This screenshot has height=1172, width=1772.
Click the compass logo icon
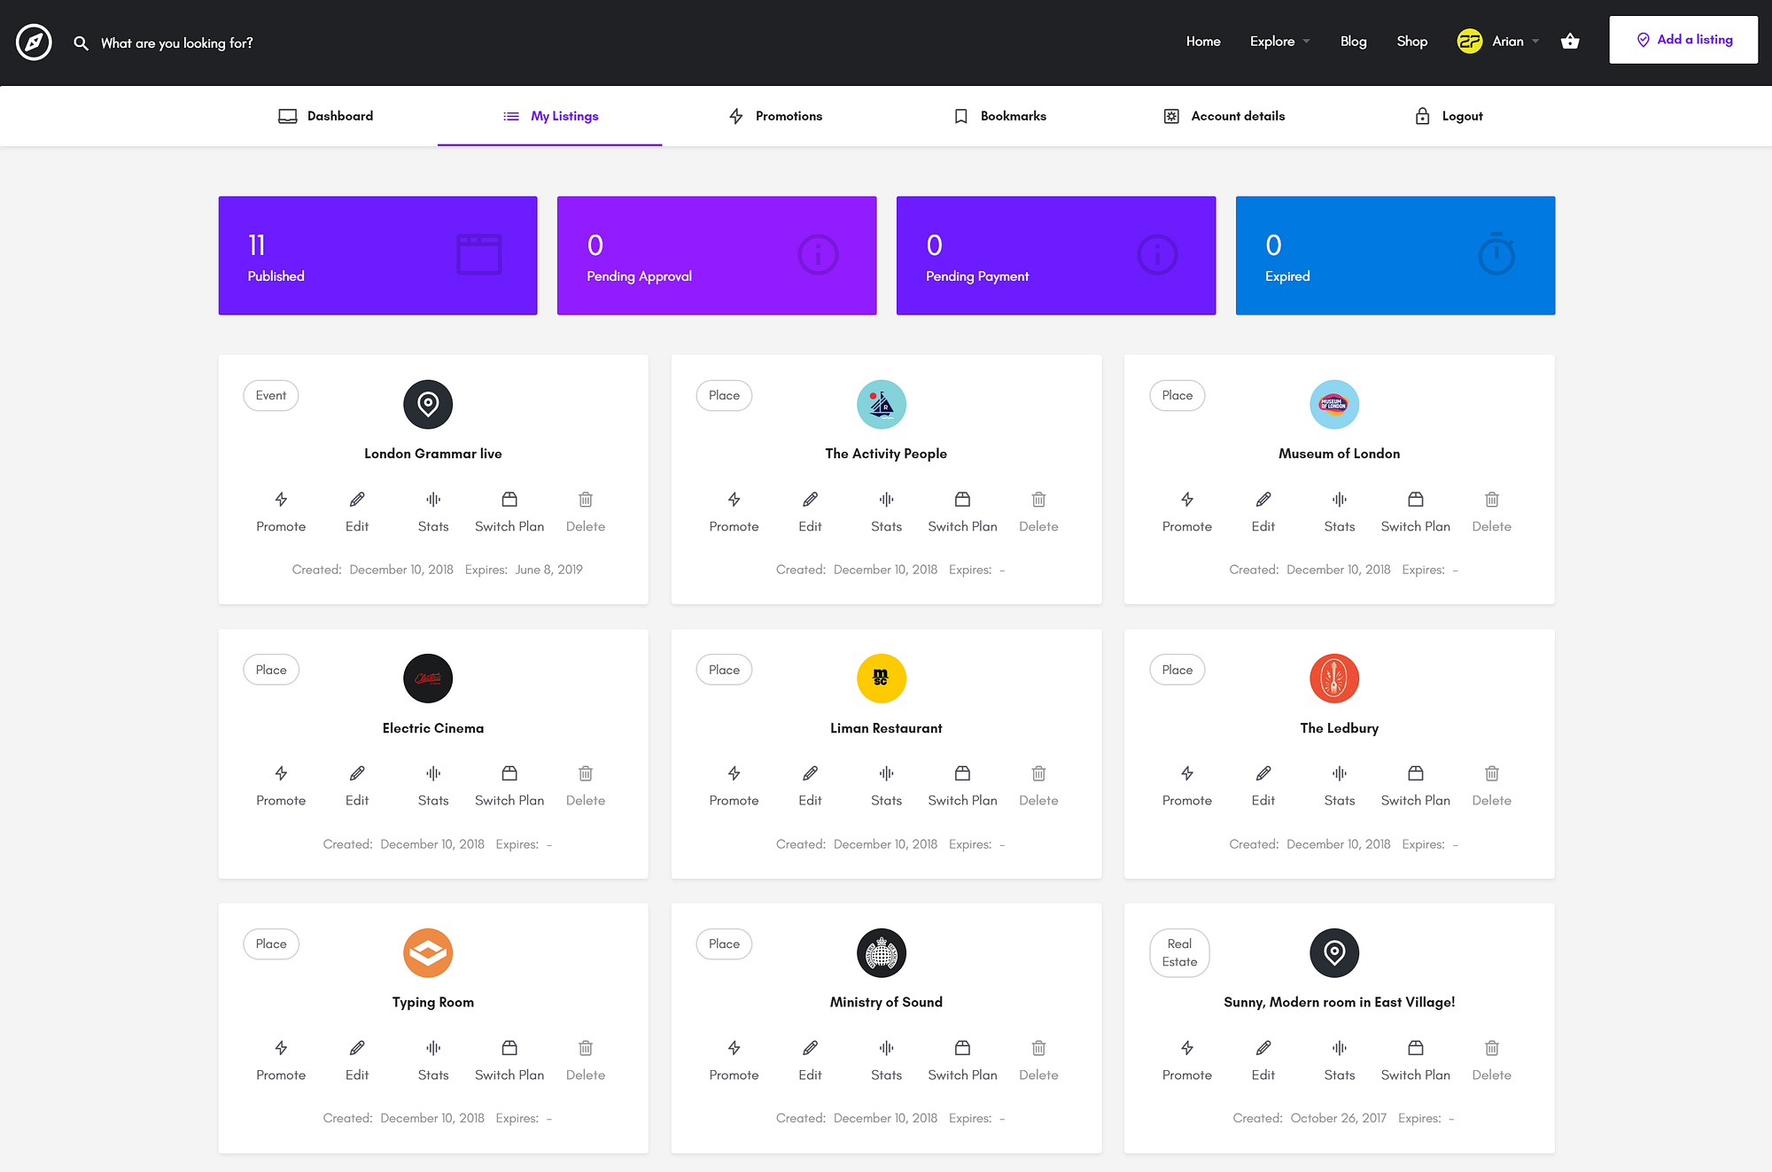[x=34, y=42]
